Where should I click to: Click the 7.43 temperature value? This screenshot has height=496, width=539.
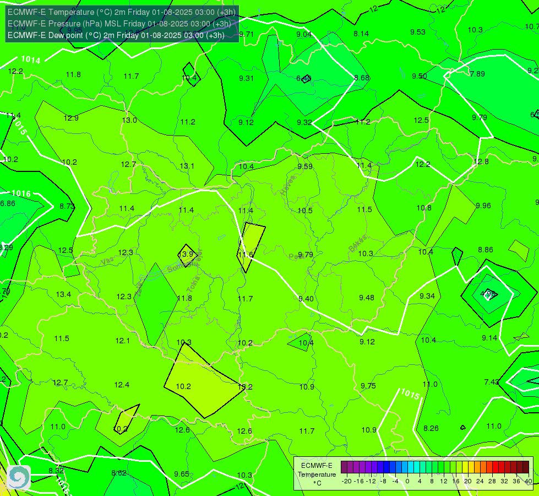point(492,382)
